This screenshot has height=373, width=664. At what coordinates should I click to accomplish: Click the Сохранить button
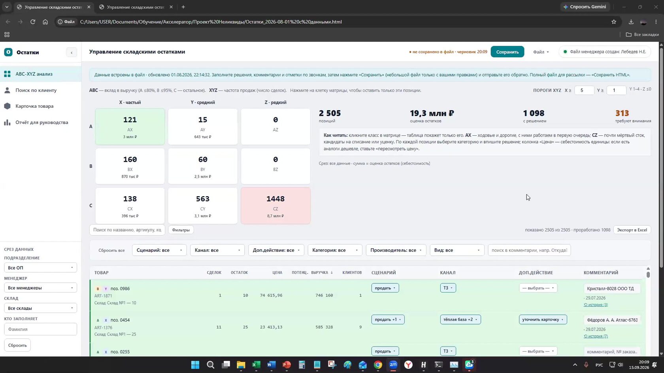pos(507,52)
